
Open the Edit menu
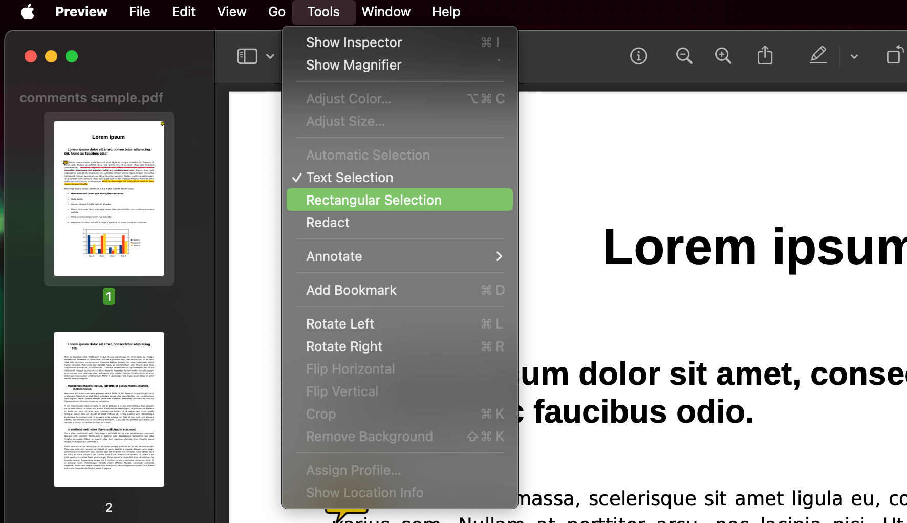[184, 12]
